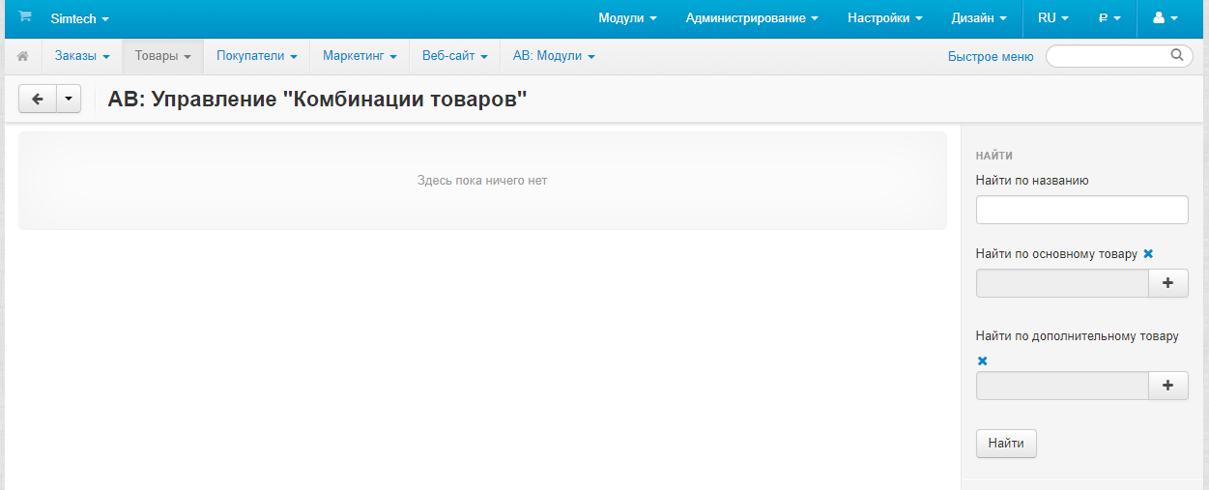Open the Быстрое меню link
This screenshot has width=1209, height=490.
(991, 57)
